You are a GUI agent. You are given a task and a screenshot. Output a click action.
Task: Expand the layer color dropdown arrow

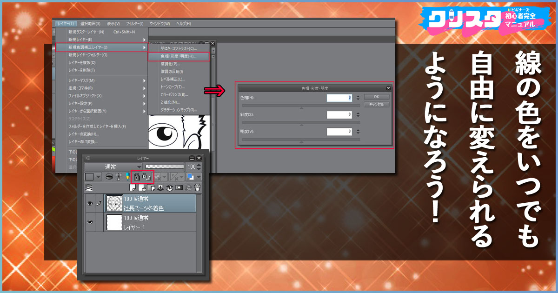point(98,177)
